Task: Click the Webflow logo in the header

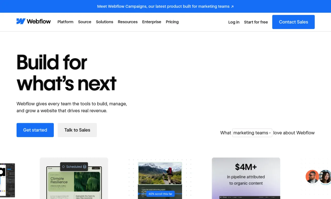Action: click(x=34, y=22)
